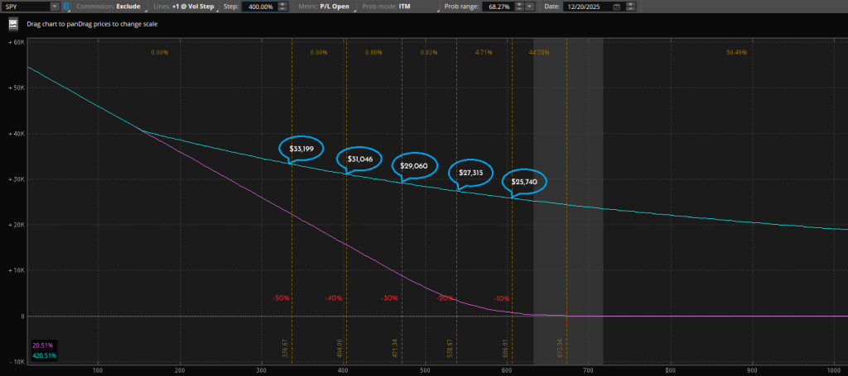
Task: Click the 700 x-axis price label
Action: tap(590, 372)
